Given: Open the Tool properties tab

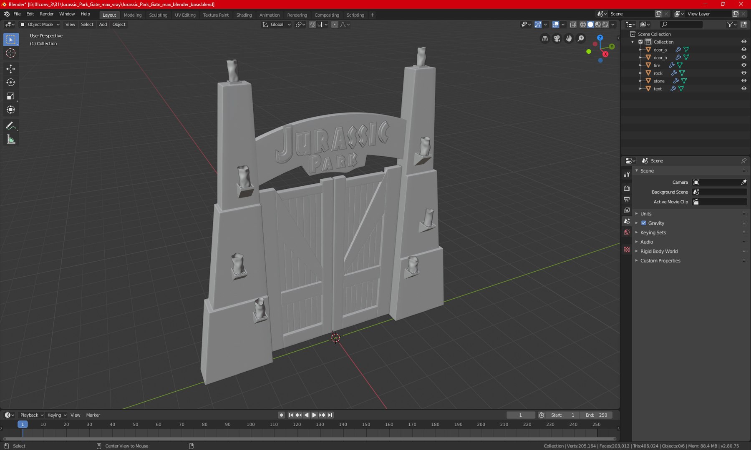Looking at the screenshot, I should (x=627, y=174).
